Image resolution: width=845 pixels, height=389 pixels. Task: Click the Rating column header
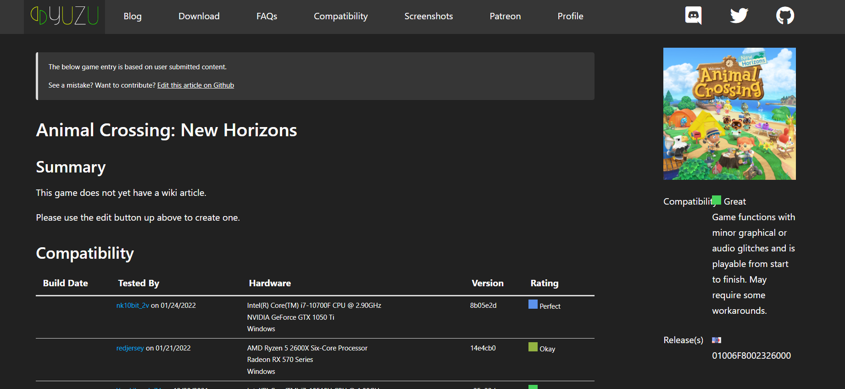pyautogui.click(x=545, y=283)
